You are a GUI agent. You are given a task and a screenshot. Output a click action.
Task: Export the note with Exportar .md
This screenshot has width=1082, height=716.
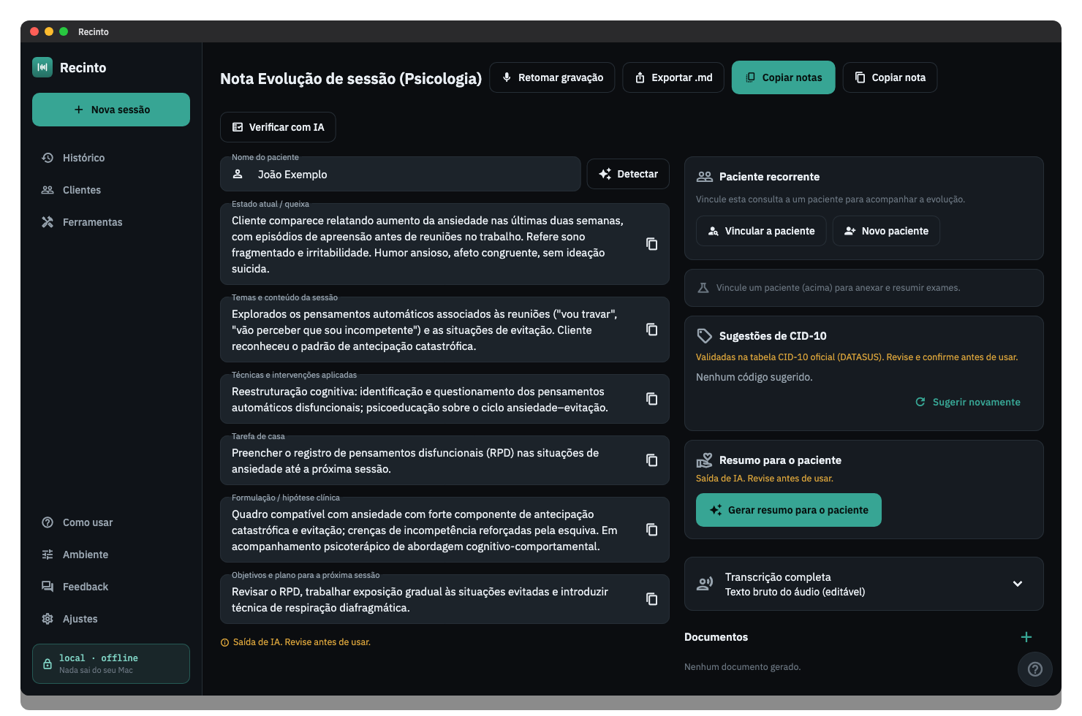[673, 77]
